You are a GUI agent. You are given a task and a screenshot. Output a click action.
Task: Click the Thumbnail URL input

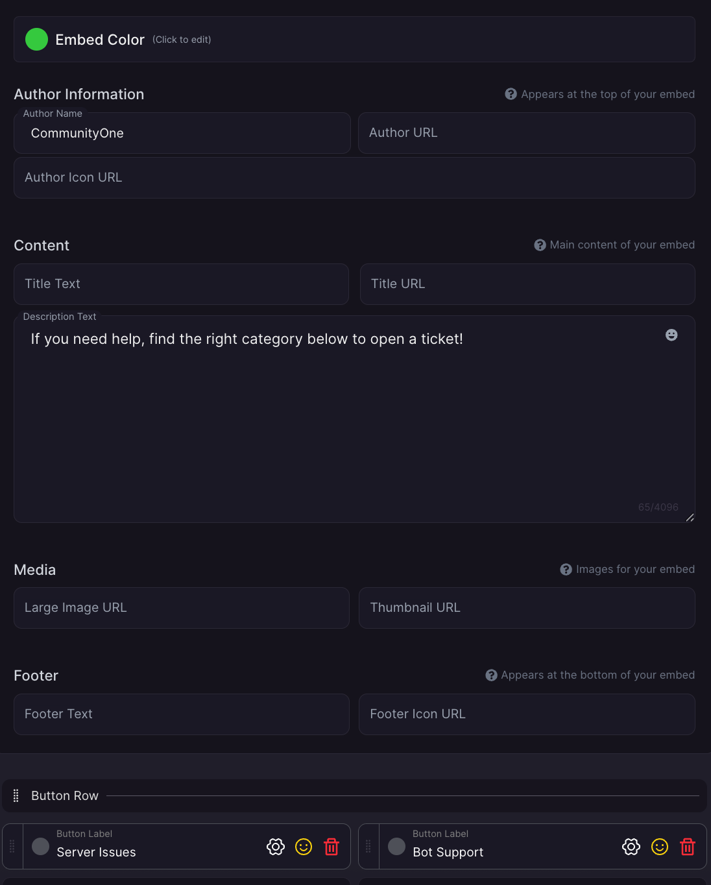(x=527, y=608)
